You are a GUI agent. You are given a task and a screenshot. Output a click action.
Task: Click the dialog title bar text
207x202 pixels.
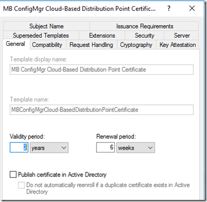pos(79,9)
